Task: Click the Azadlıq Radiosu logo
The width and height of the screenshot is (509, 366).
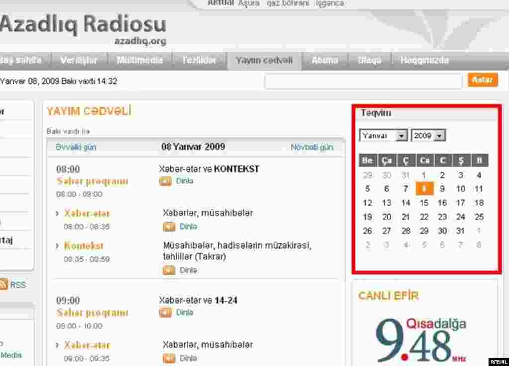Action: pyautogui.click(x=84, y=23)
